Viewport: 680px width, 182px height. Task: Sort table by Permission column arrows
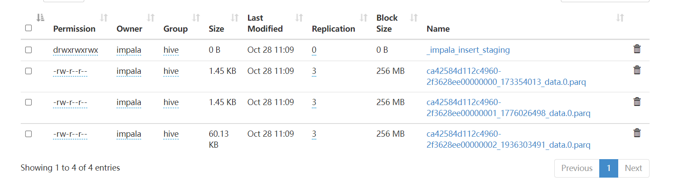(x=104, y=18)
